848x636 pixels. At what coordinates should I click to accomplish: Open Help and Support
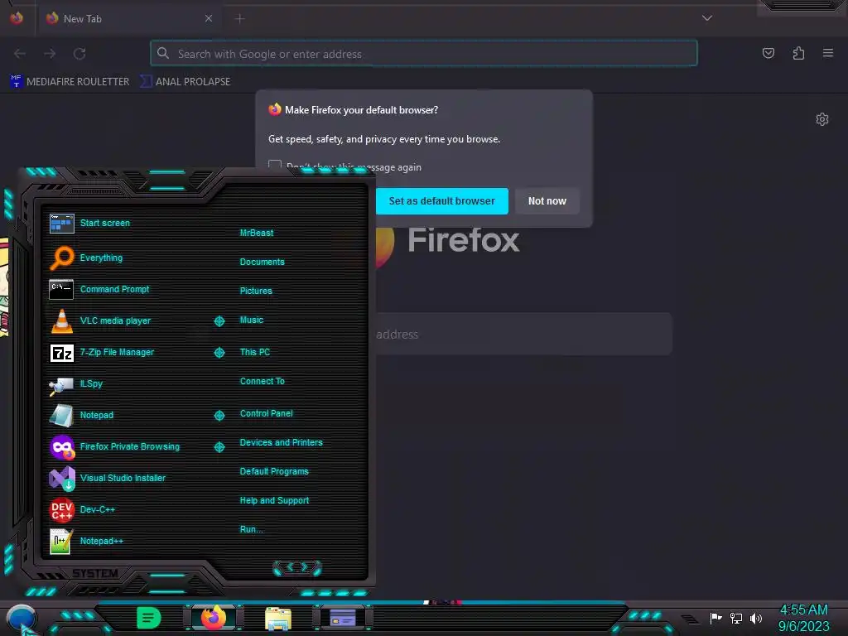274,501
